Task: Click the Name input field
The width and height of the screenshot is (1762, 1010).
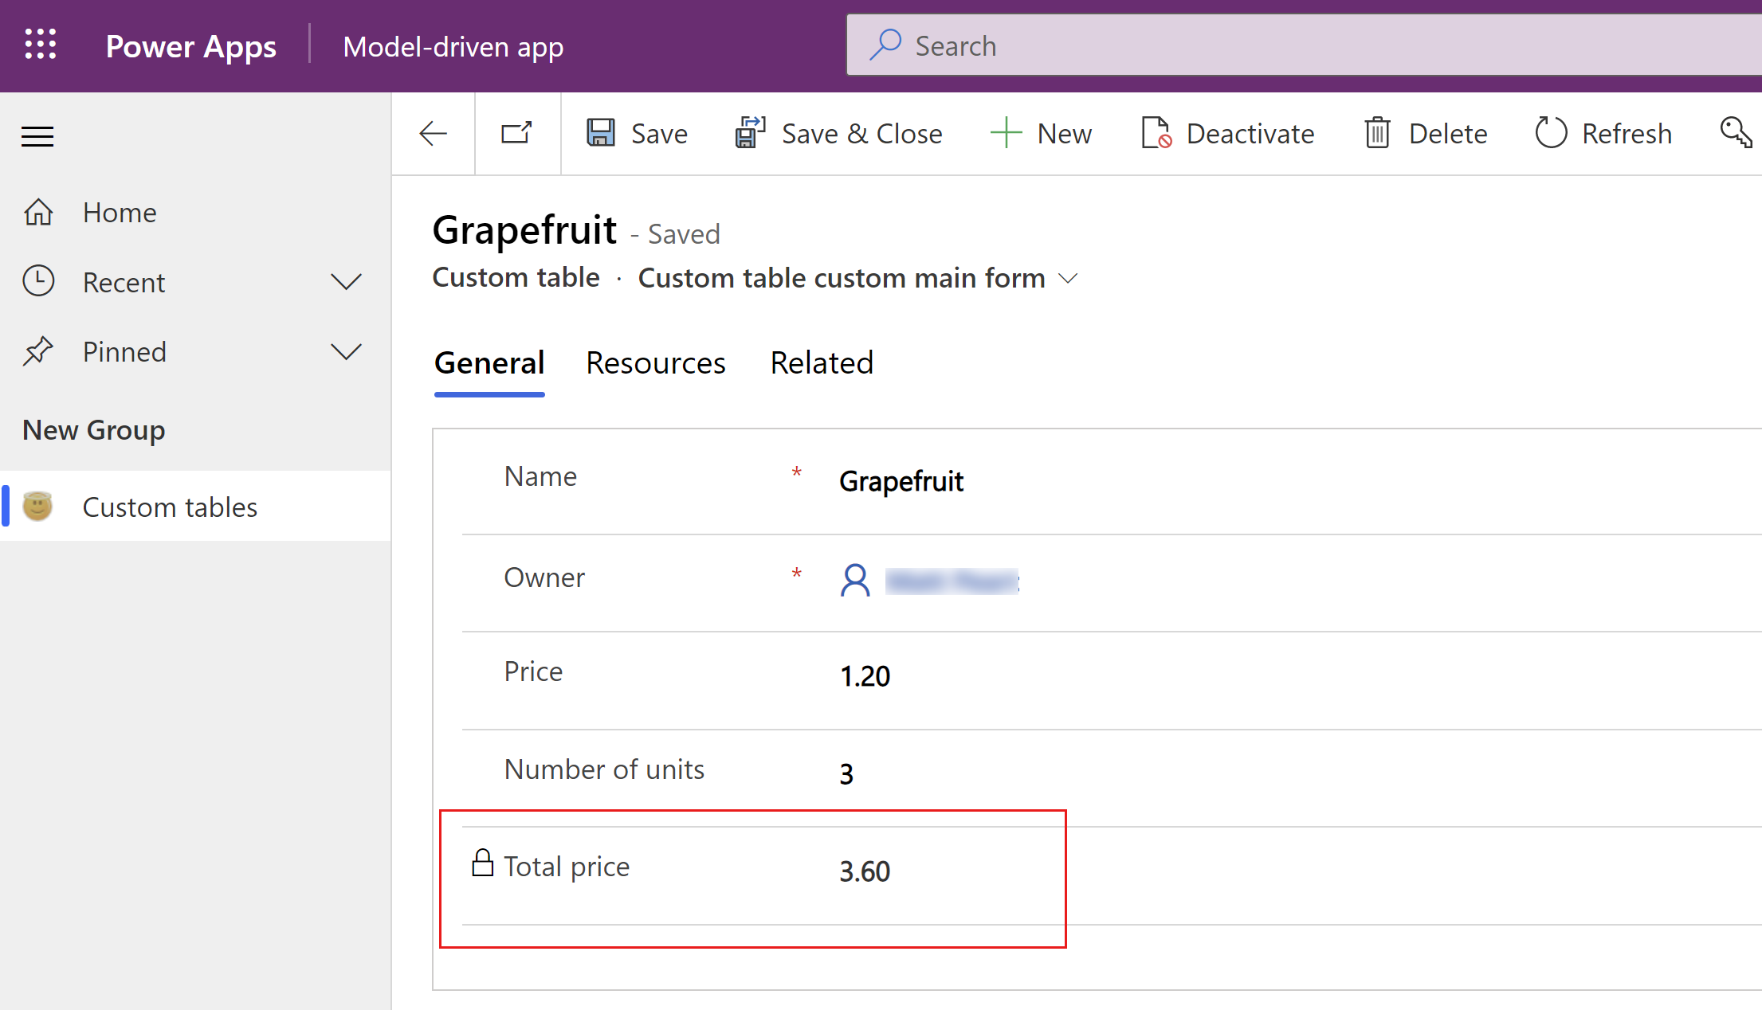Action: (x=901, y=481)
